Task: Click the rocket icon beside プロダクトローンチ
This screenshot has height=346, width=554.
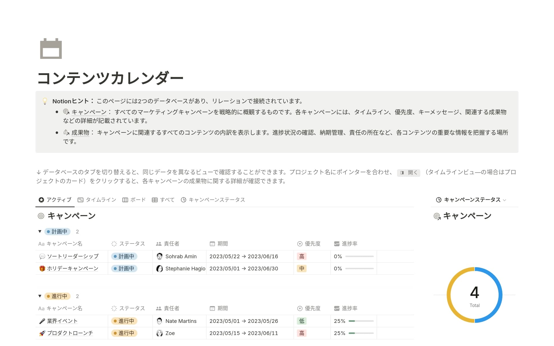Action: click(42, 333)
